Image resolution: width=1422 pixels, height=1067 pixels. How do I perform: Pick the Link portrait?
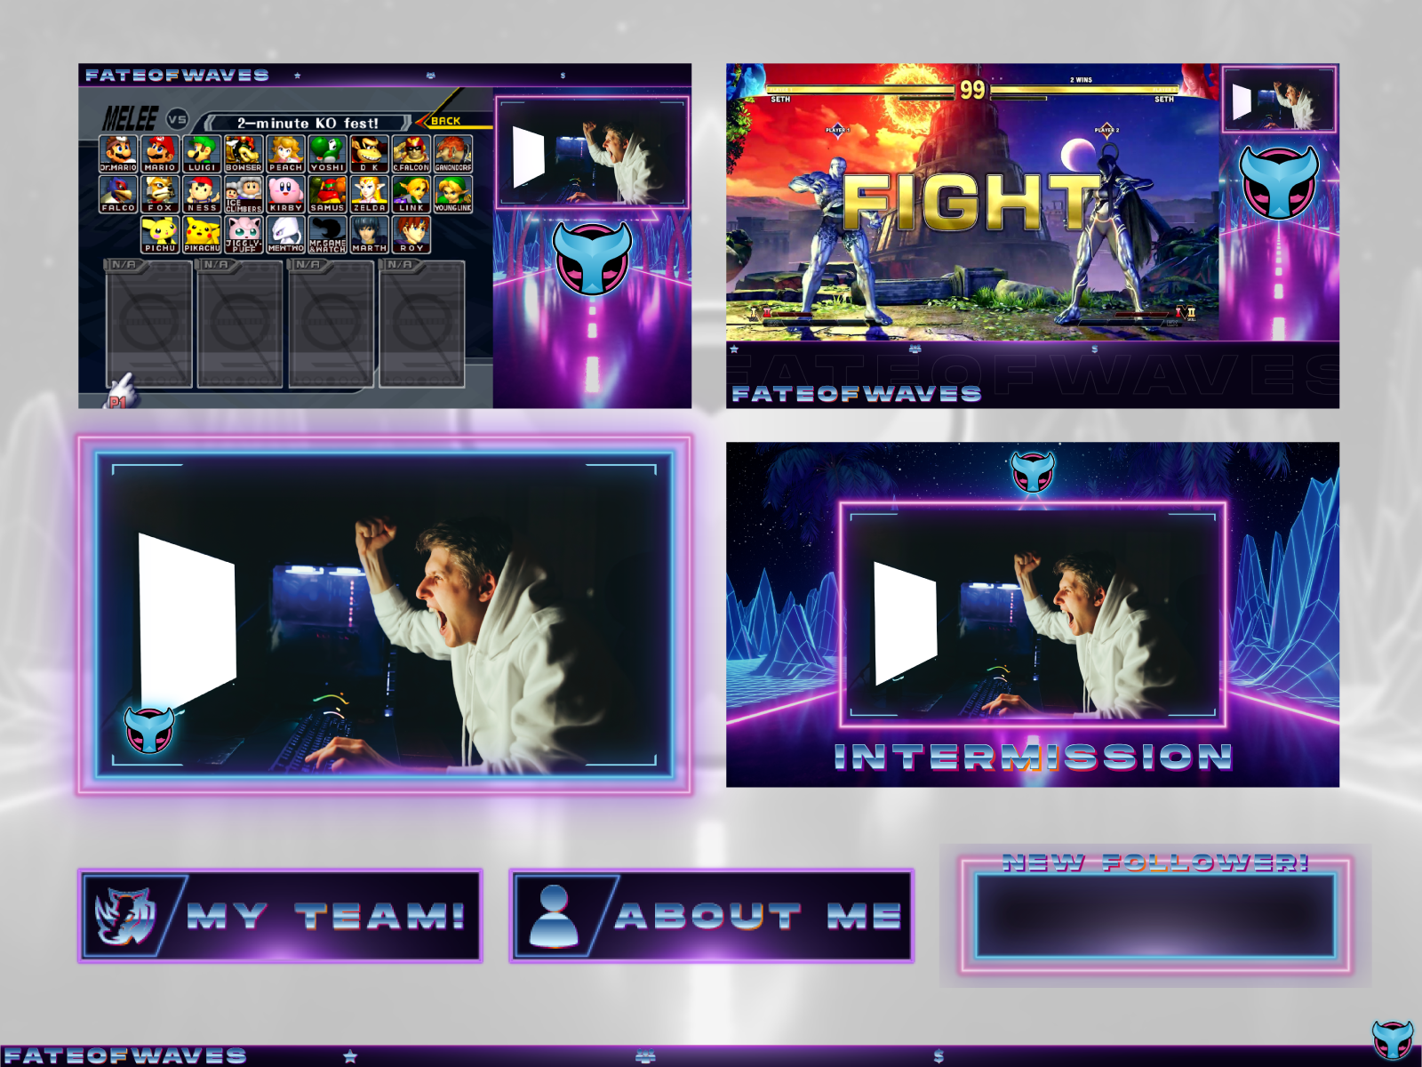(411, 194)
